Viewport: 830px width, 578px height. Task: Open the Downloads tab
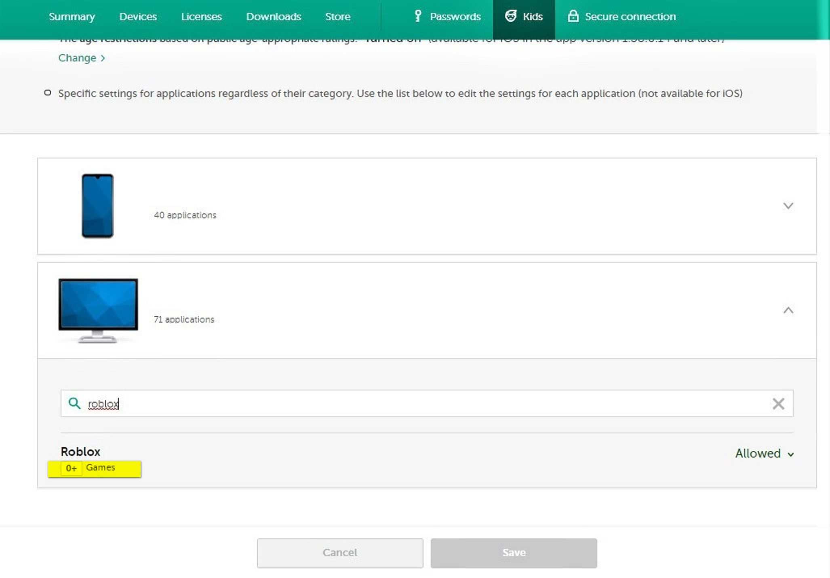pos(274,17)
